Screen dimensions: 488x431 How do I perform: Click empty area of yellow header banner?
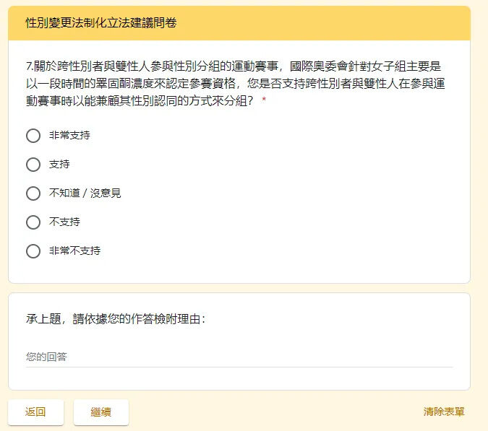(x=324, y=23)
